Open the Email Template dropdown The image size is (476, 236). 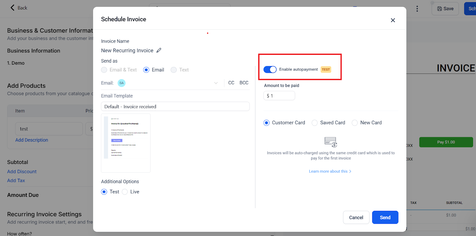(x=175, y=106)
